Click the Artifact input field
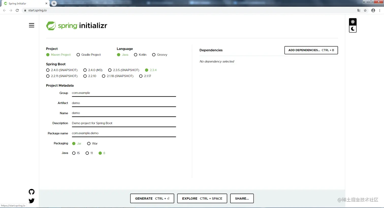Screen dimensions: 384x208 pyautogui.click(x=124, y=103)
